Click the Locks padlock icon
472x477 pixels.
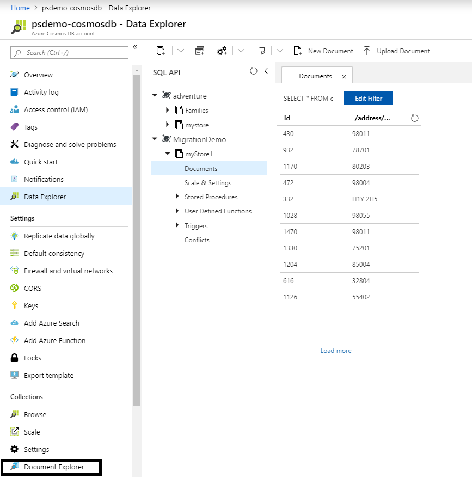pos(14,358)
